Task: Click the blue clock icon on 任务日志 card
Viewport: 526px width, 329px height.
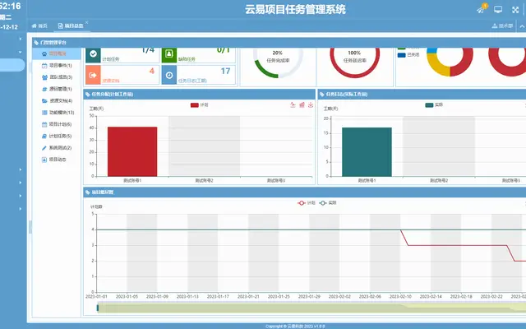Action: (x=169, y=75)
